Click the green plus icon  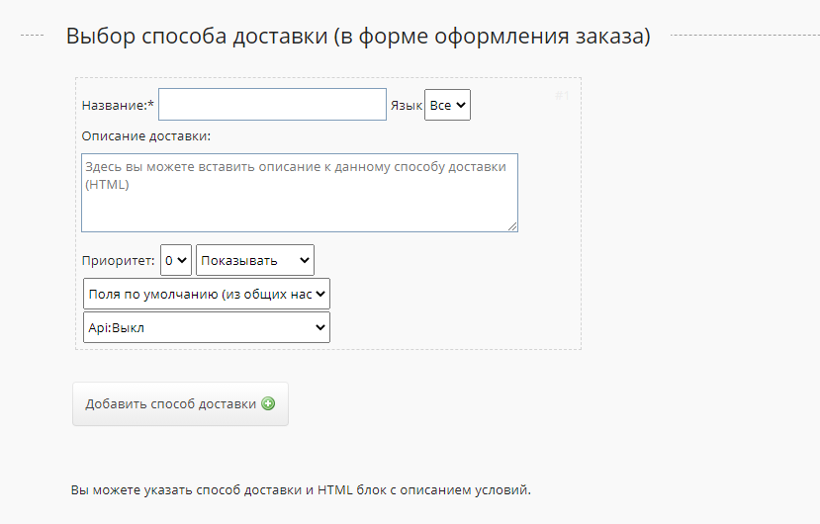[268, 404]
